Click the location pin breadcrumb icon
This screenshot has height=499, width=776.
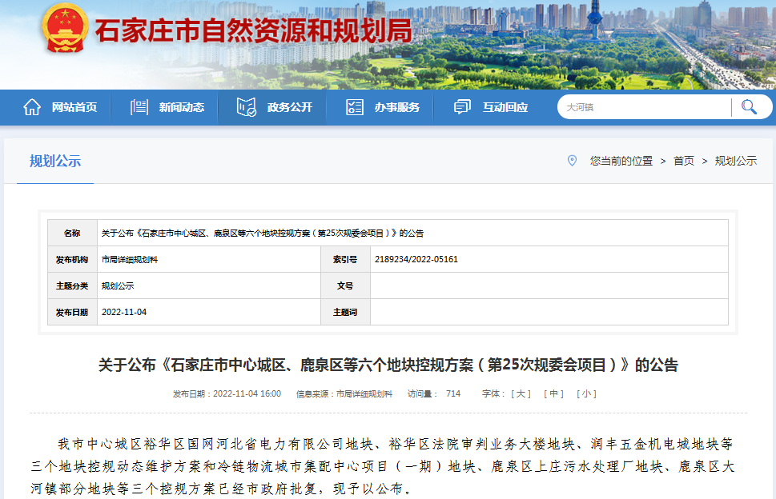click(572, 161)
